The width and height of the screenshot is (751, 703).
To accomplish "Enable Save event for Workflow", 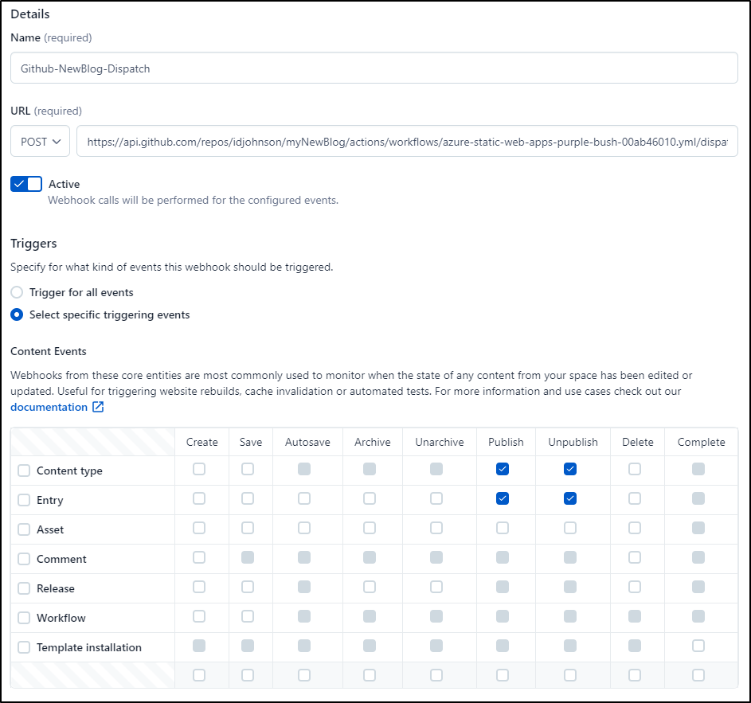I will click(248, 616).
